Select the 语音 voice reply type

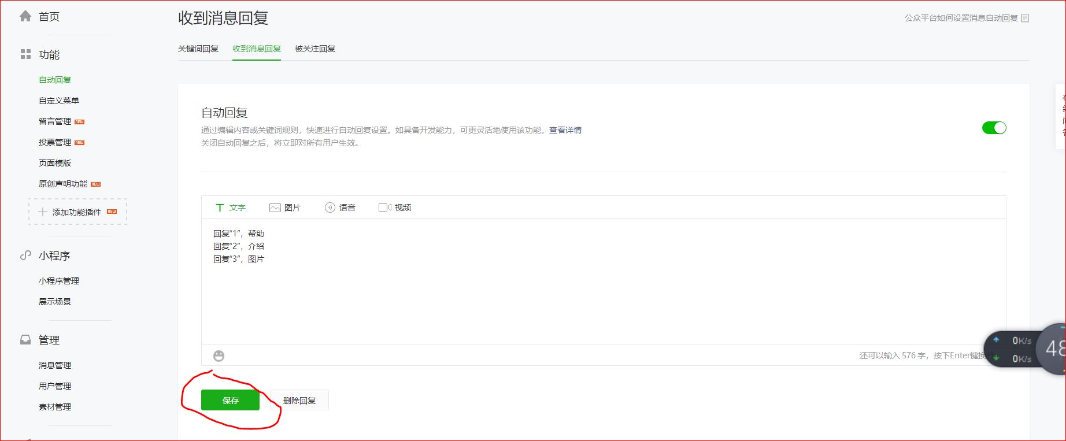click(x=340, y=207)
